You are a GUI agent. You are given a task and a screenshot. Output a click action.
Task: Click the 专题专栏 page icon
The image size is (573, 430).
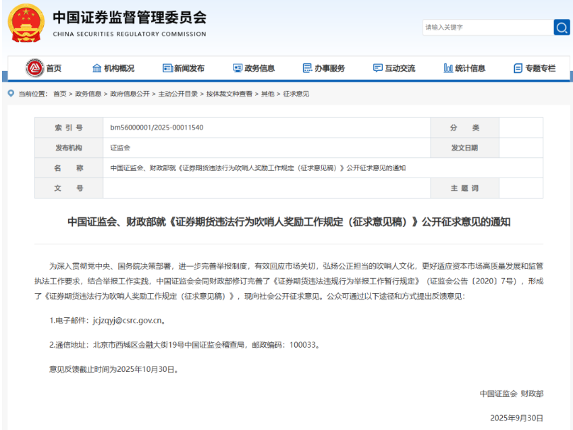tap(518, 68)
